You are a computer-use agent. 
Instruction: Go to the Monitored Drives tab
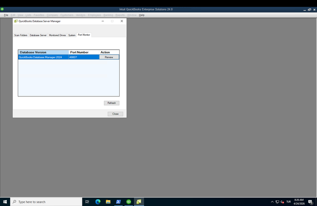click(57, 35)
